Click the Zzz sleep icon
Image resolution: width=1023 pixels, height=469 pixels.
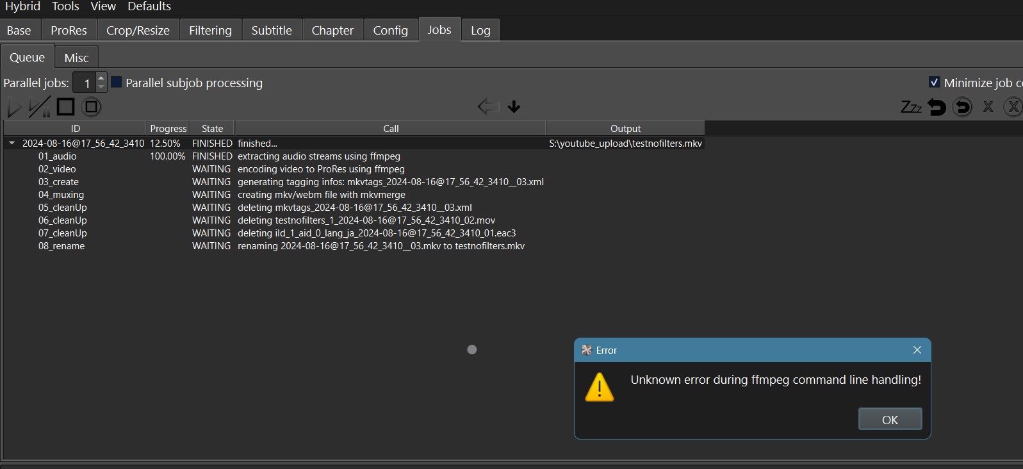(910, 107)
